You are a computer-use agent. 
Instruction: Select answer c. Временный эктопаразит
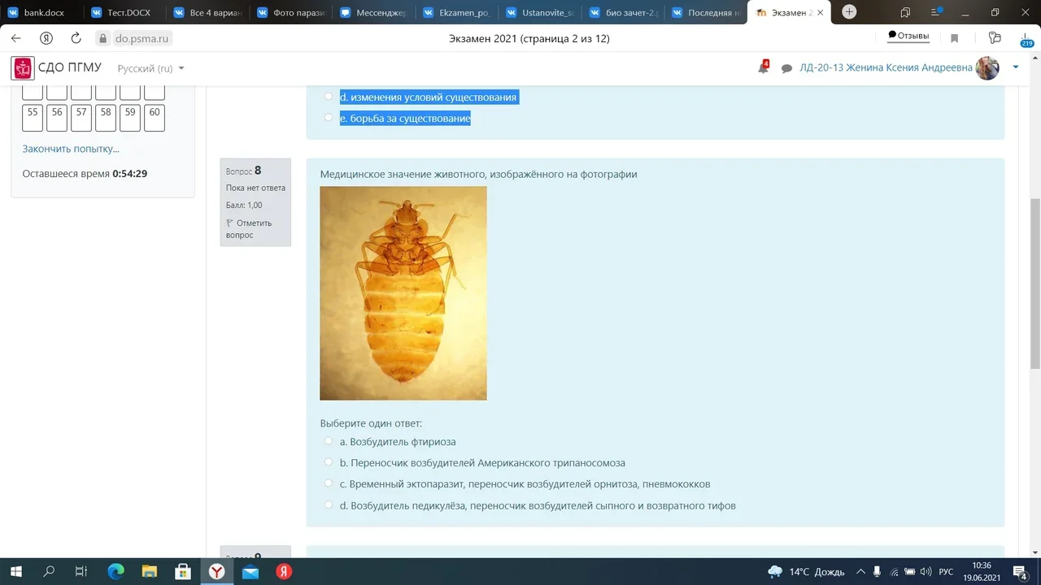(329, 483)
